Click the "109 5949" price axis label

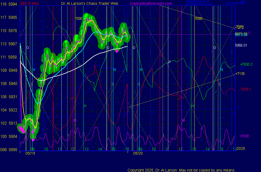point(9,70)
